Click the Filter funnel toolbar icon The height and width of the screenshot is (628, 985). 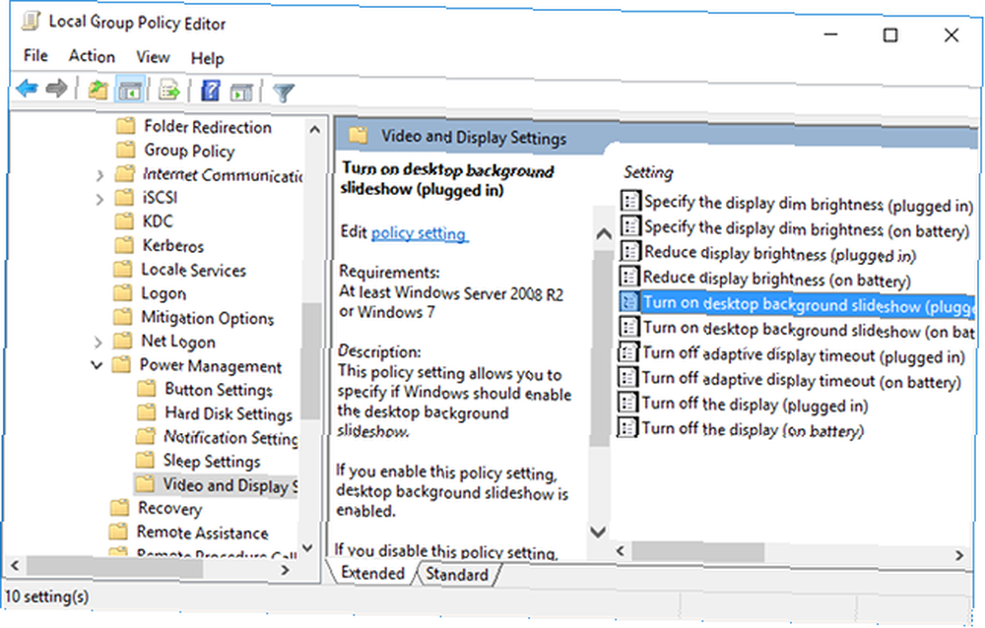tap(284, 93)
